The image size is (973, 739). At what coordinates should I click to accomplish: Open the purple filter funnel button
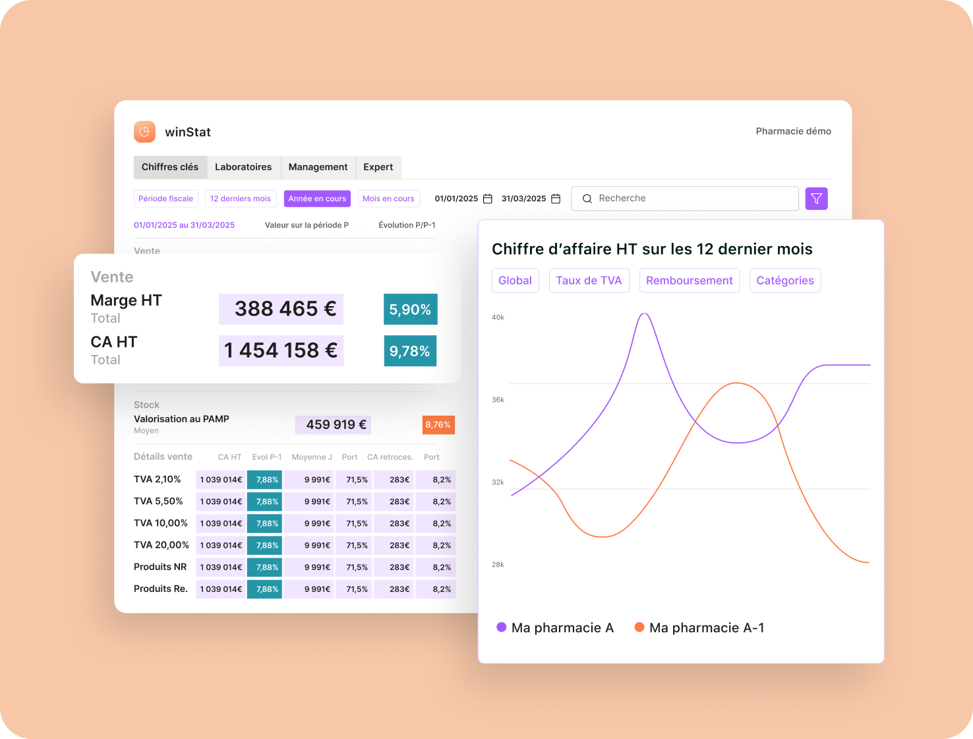click(x=816, y=199)
